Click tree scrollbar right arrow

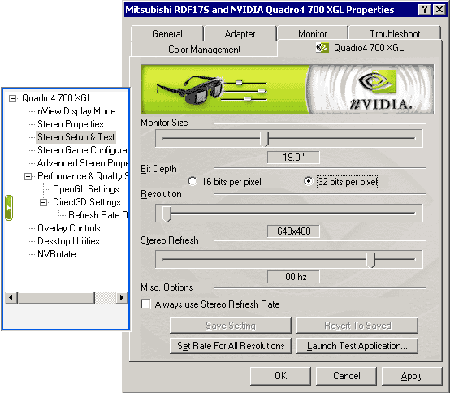(122, 297)
